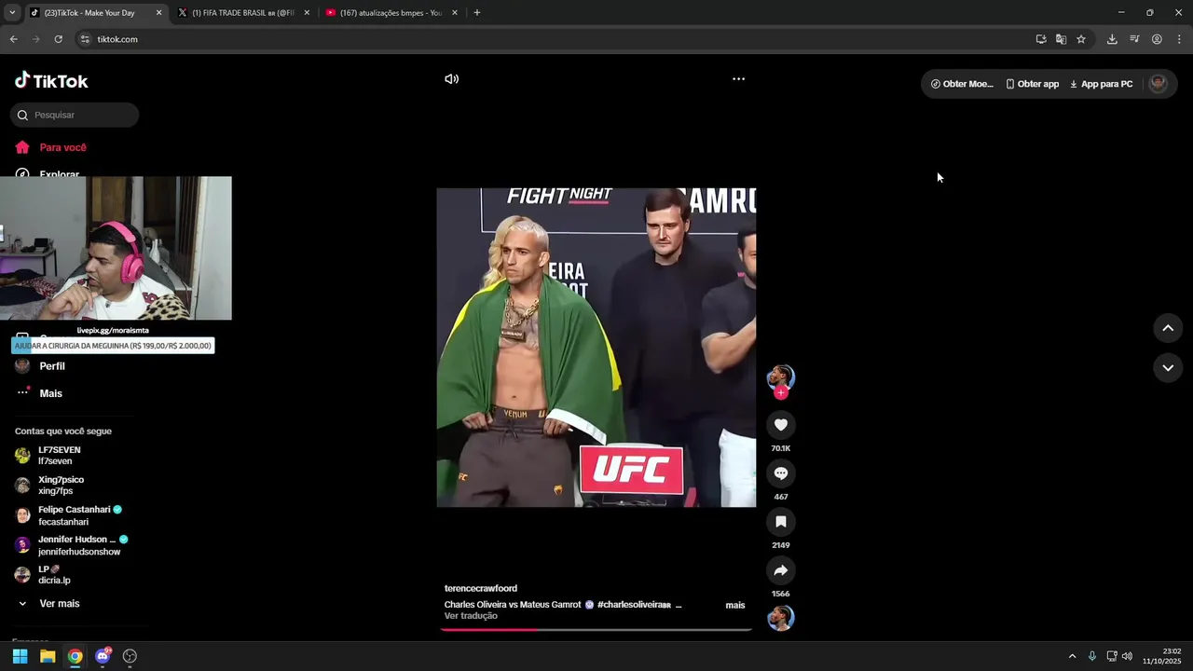1193x671 pixels.
Task: Open the Chrome profile icon
Action: pos(1157,39)
